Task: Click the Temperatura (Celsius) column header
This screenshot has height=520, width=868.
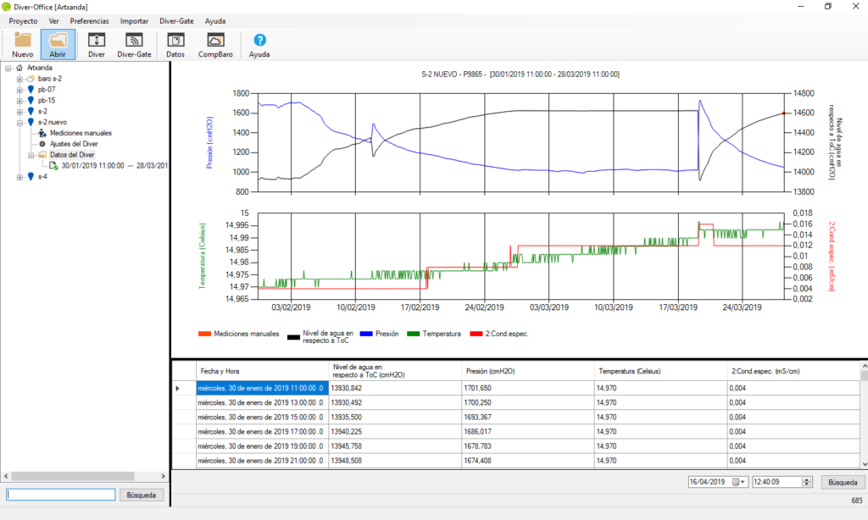Action: click(660, 371)
